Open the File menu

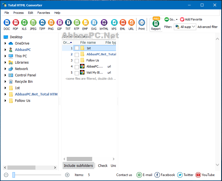pyautogui.click(x=7, y=13)
